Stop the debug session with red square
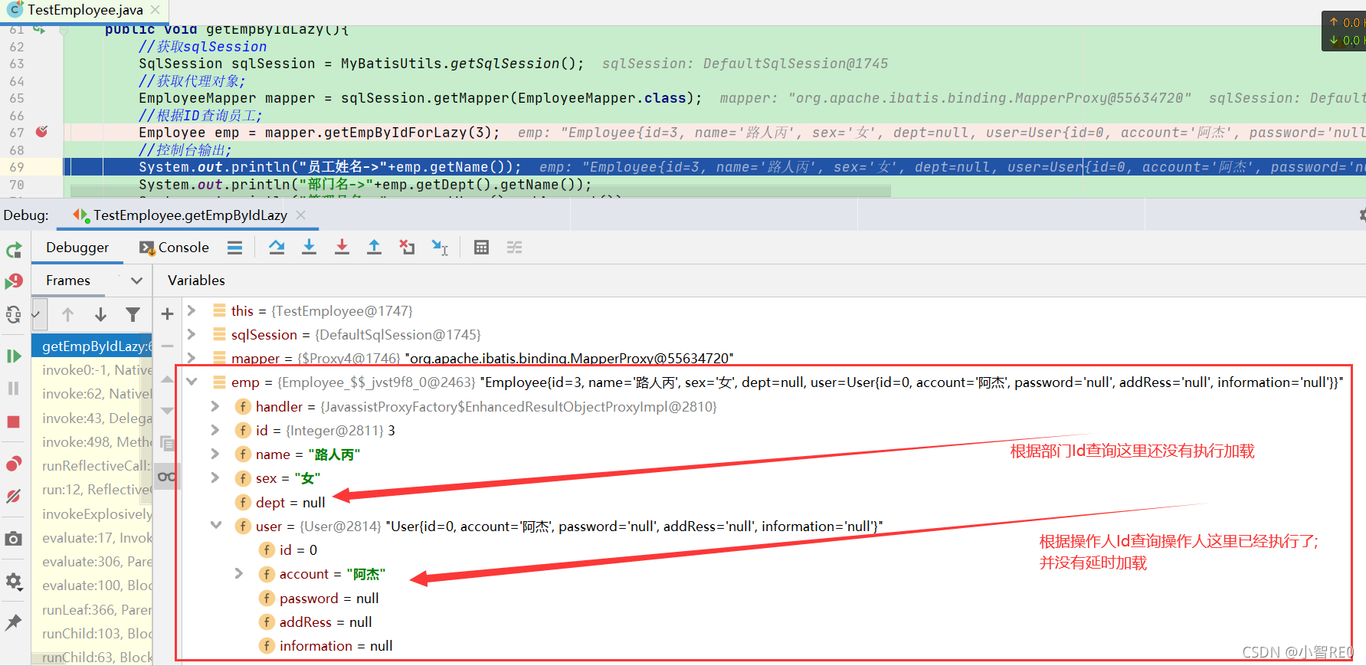Image resolution: width=1366 pixels, height=666 pixels. point(14,422)
